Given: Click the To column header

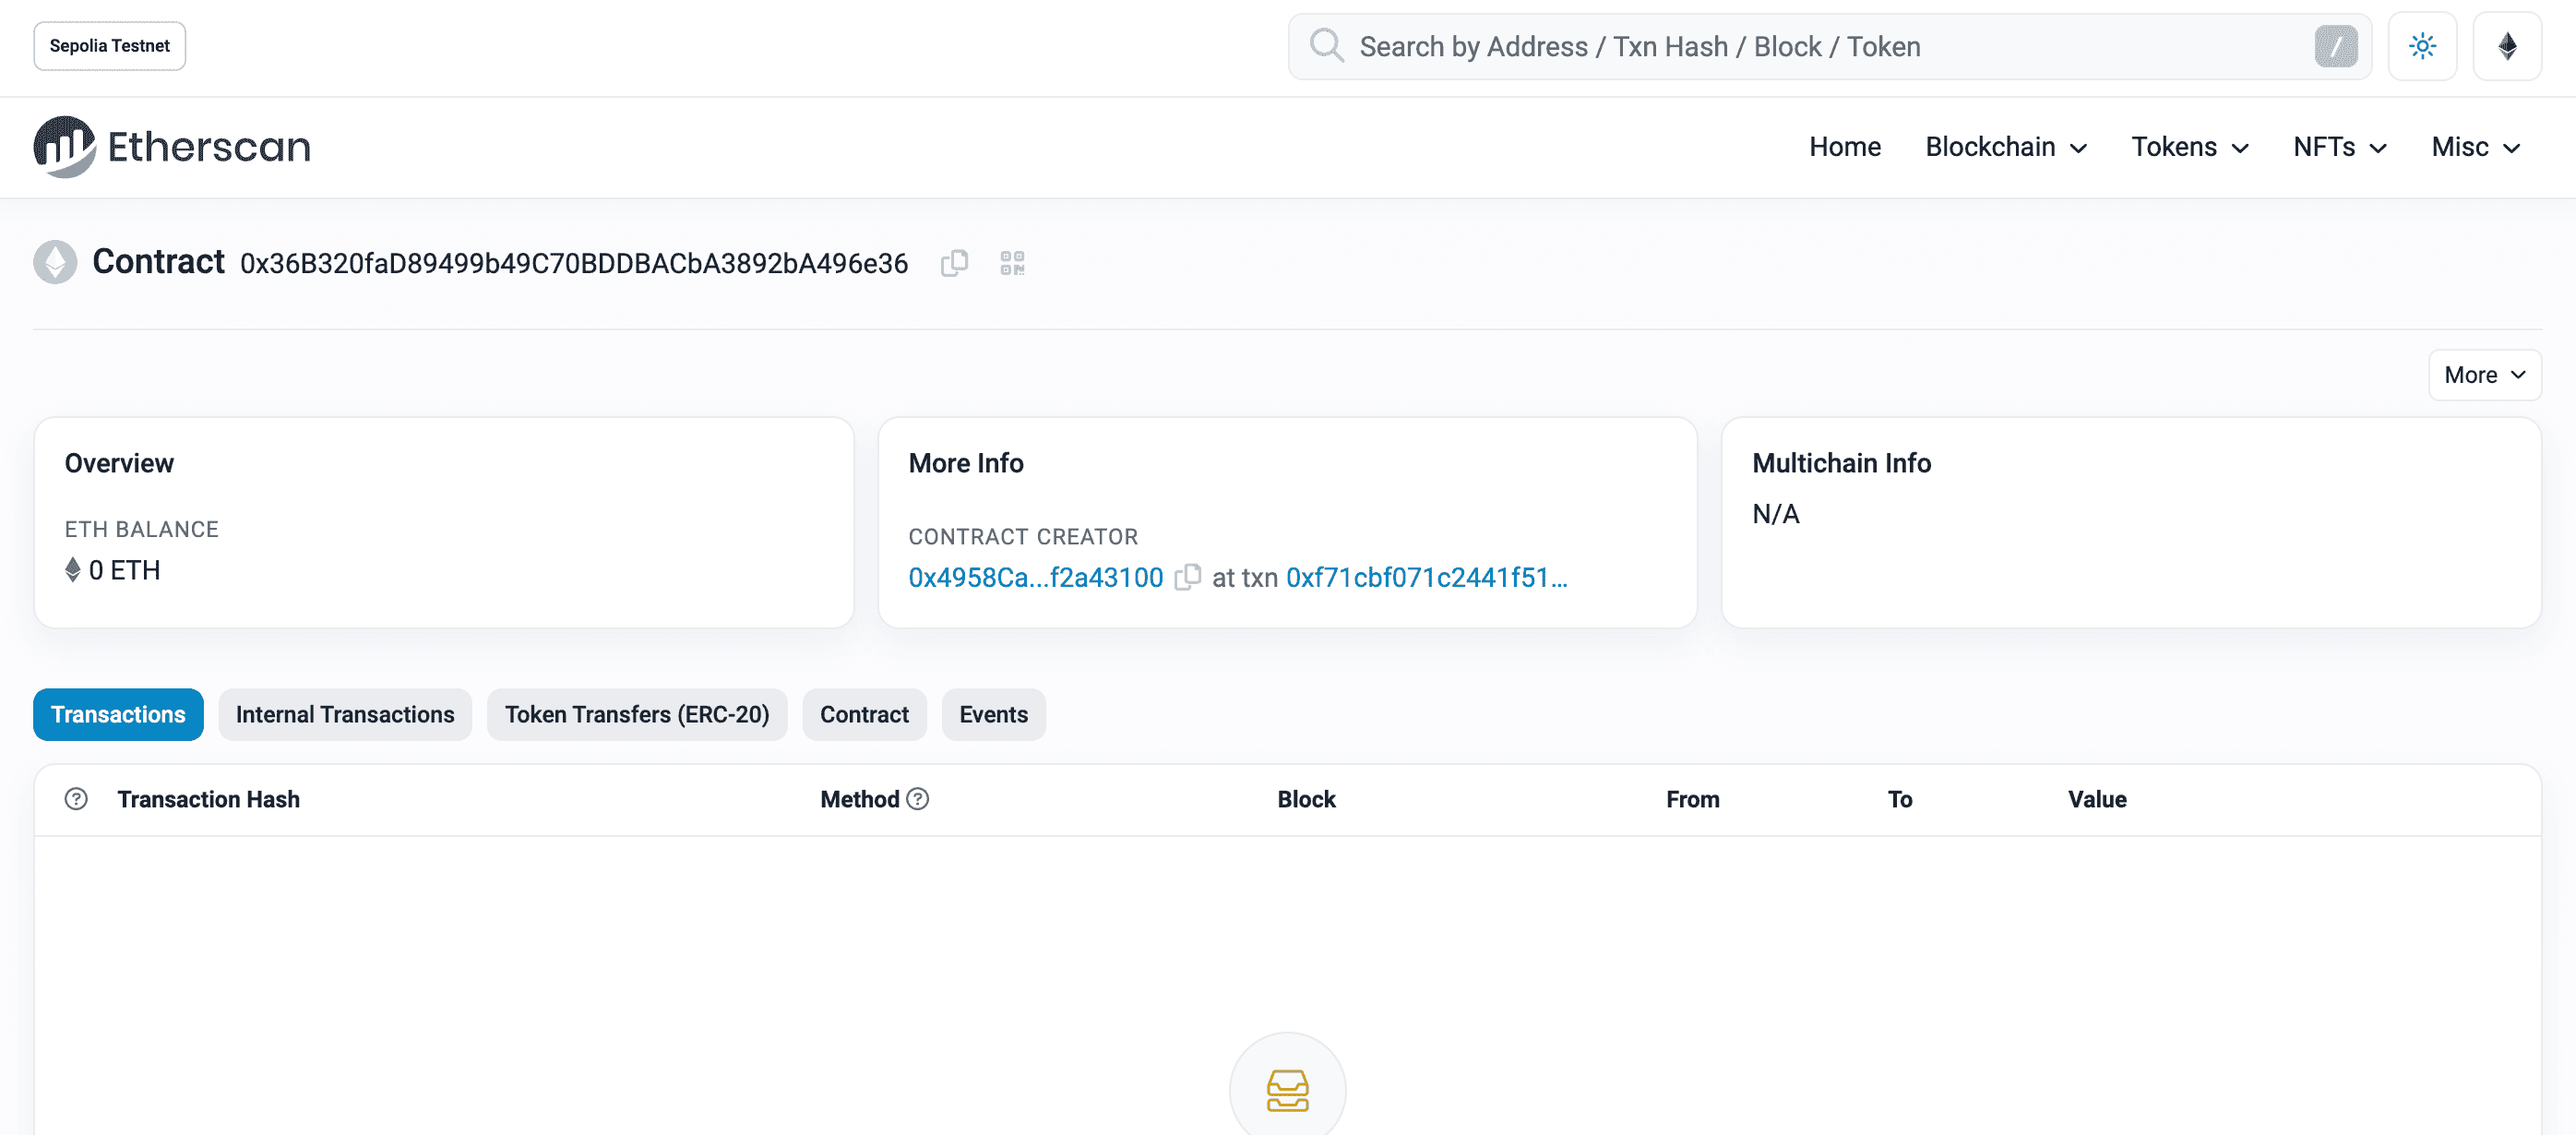Looking at the screenshot, I should tap(1899, 799).
